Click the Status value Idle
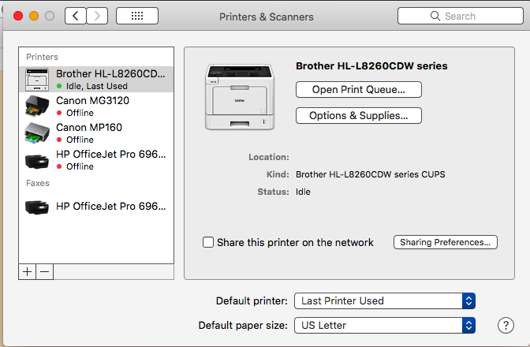The image size is (530, 347). coord(303,192)
